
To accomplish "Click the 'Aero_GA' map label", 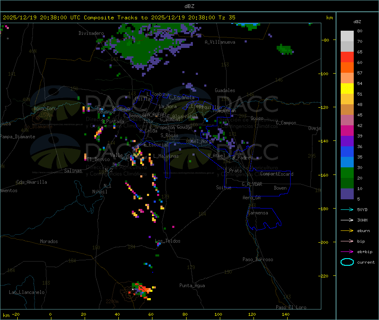I will [x=252, y=198].
